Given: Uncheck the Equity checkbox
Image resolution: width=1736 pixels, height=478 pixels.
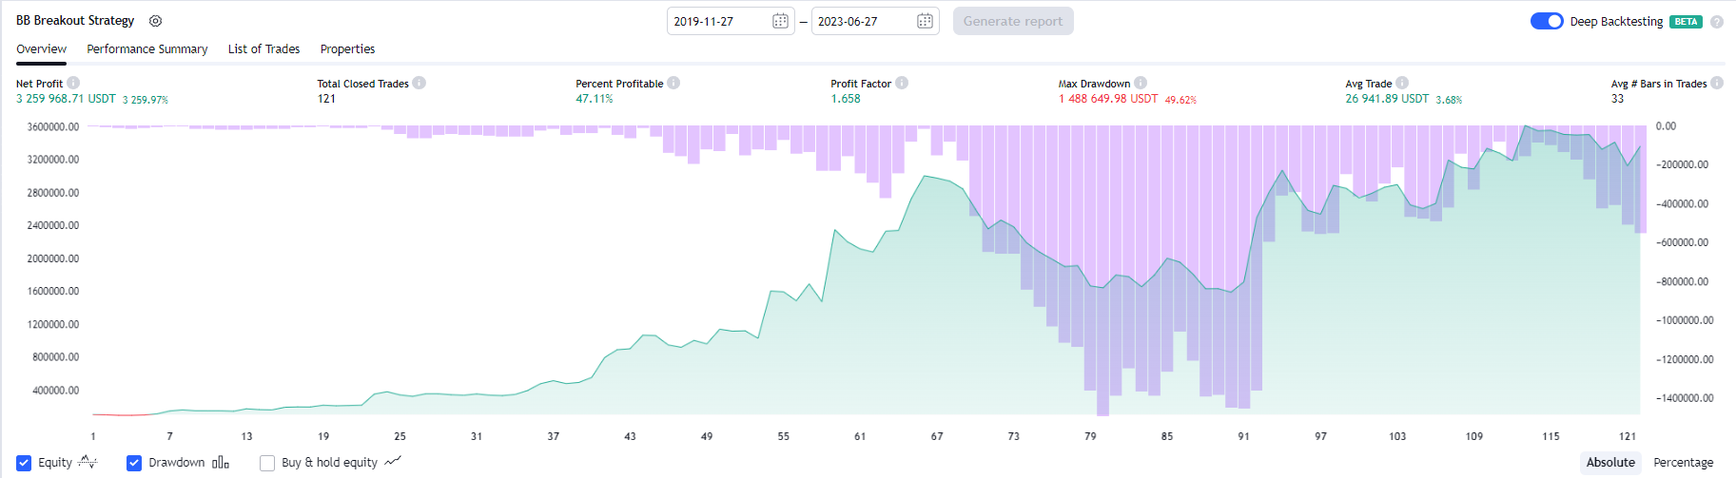Looking at the screenshot, I should [x=24, y=463].
